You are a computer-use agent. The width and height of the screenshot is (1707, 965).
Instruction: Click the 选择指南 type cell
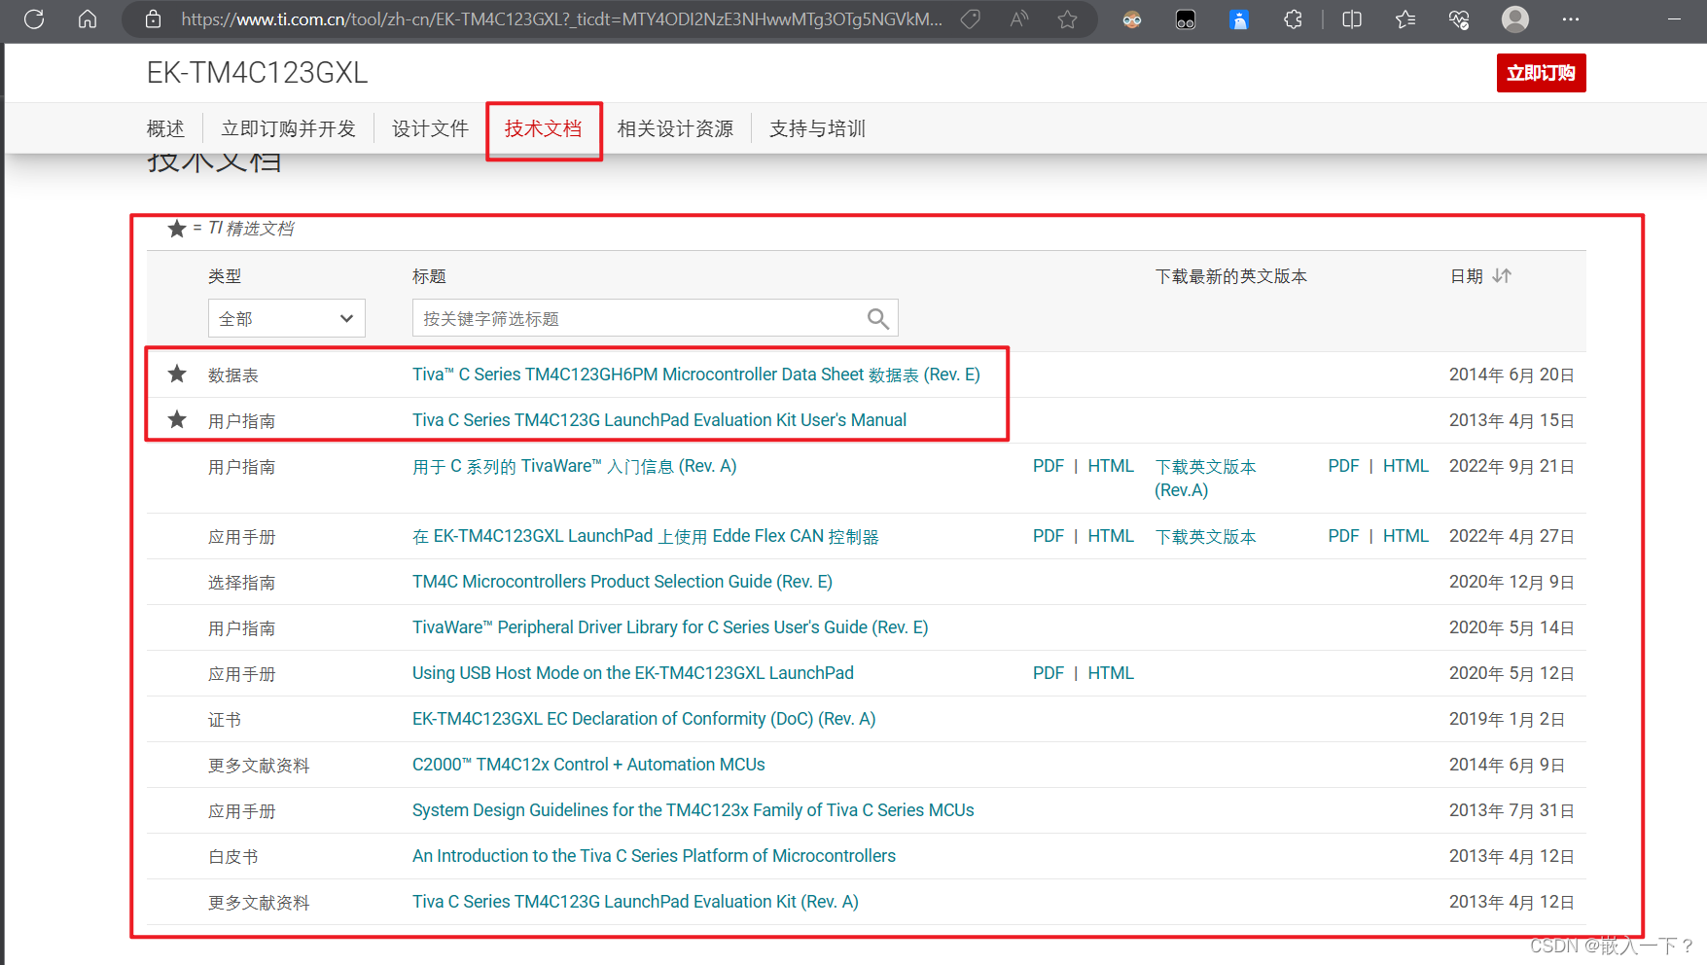point(241,583)
